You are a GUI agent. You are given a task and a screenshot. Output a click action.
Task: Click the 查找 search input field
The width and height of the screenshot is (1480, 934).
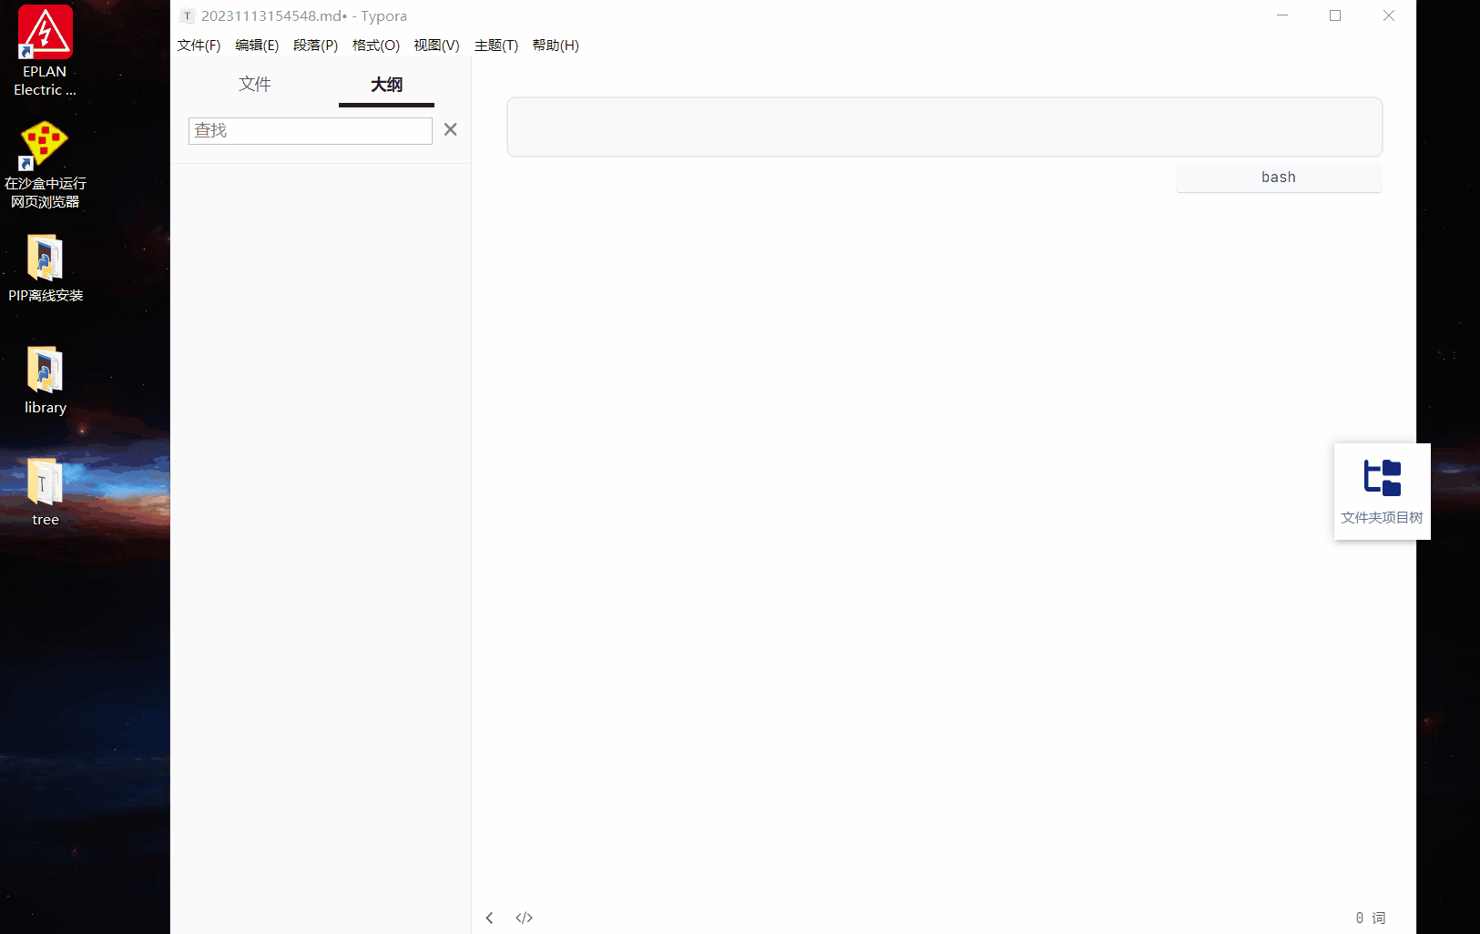(x=311, y=130)
